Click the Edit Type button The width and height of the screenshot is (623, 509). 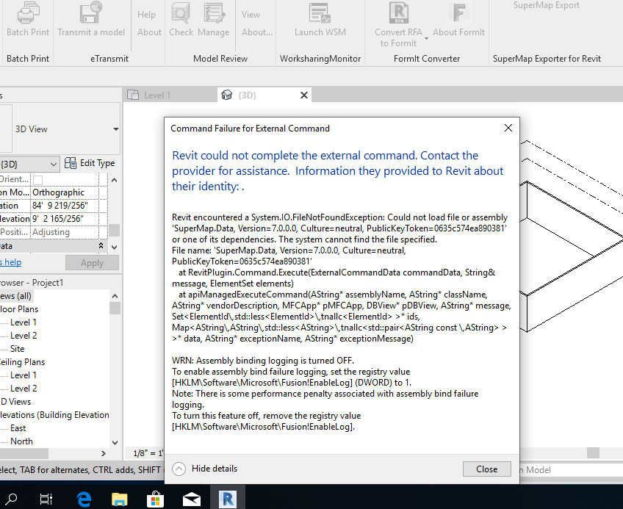pyautogui.click(x=90, y=163)
